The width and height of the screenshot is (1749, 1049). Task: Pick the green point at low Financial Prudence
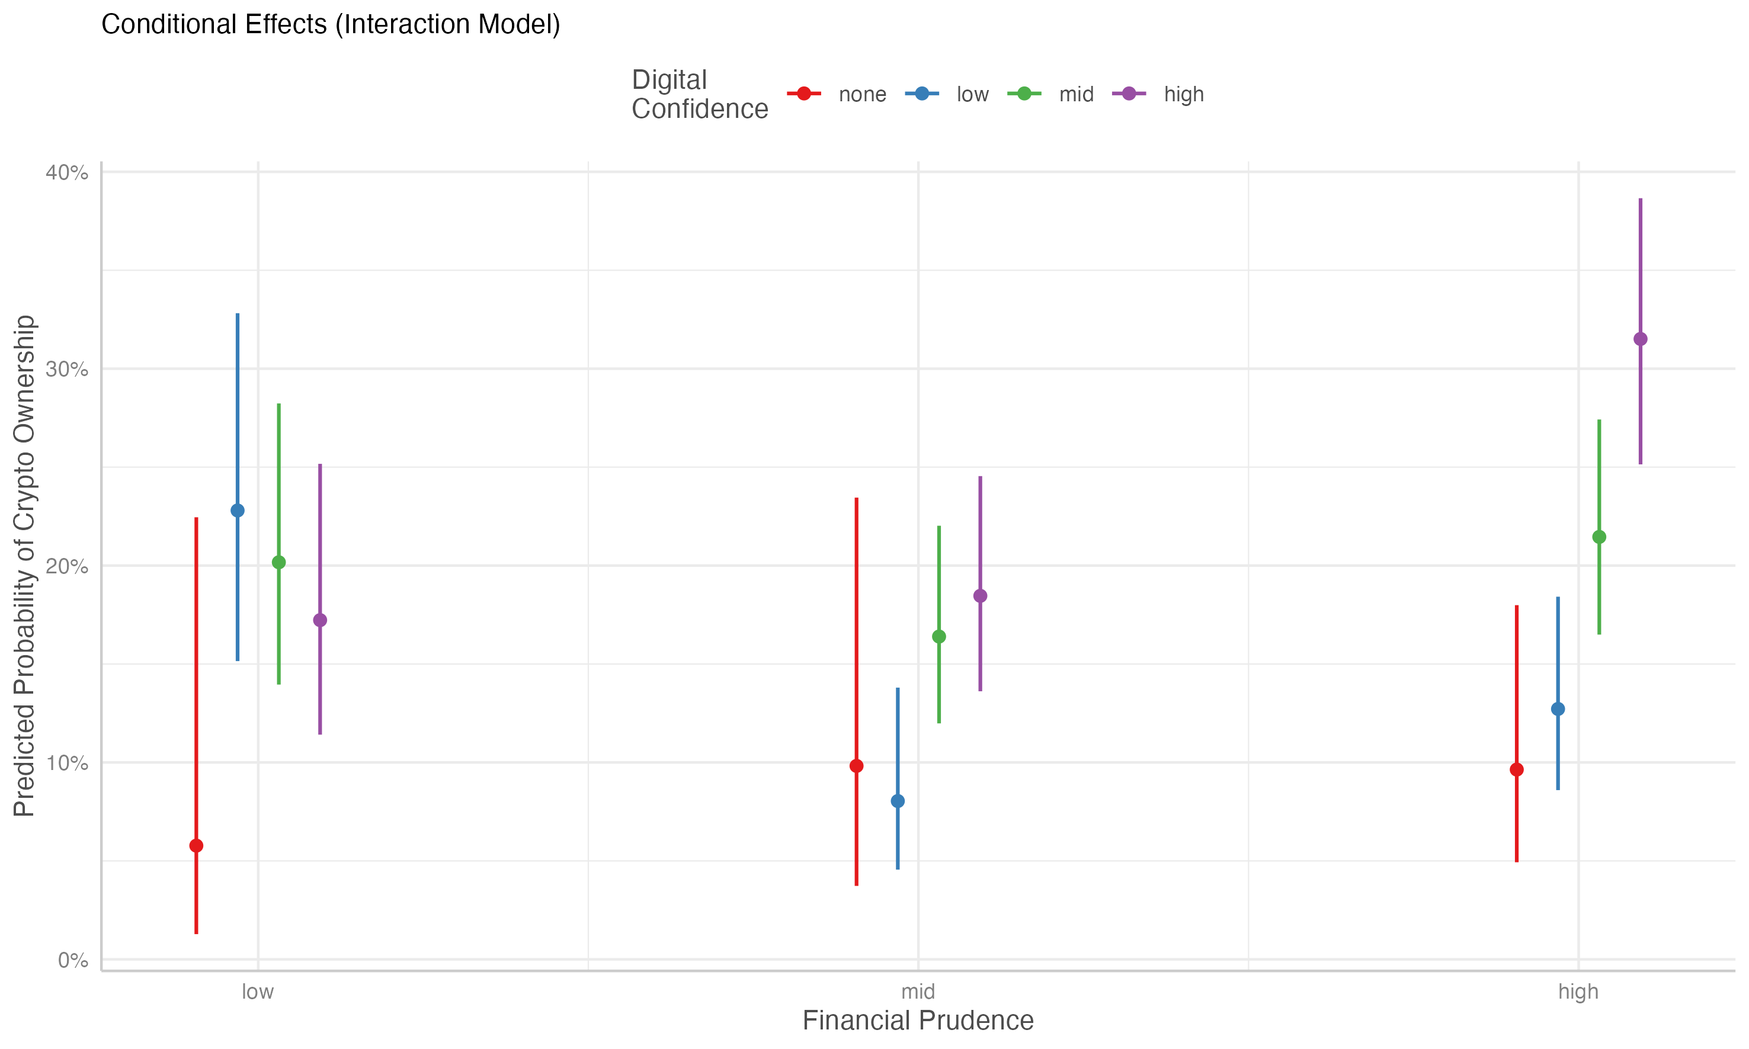278,563
